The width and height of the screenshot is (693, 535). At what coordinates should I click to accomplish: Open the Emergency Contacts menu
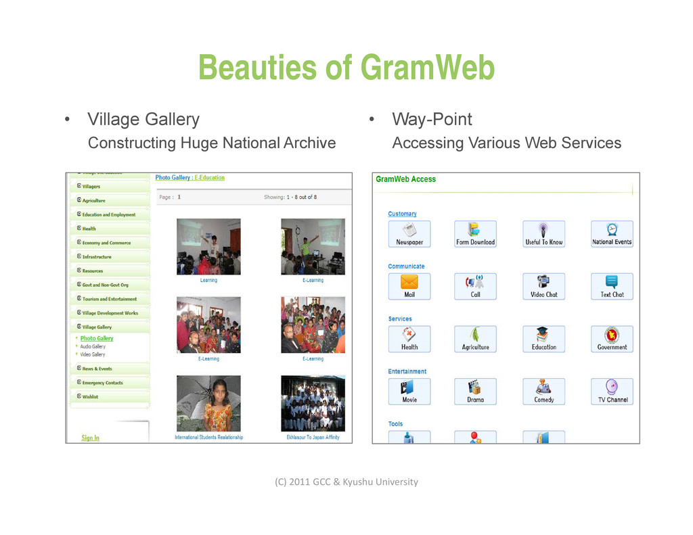pyautogui.click(x=110, y=383)
